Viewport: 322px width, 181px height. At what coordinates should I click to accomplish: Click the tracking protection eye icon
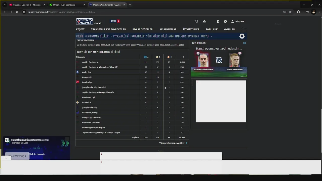[285, 12]
